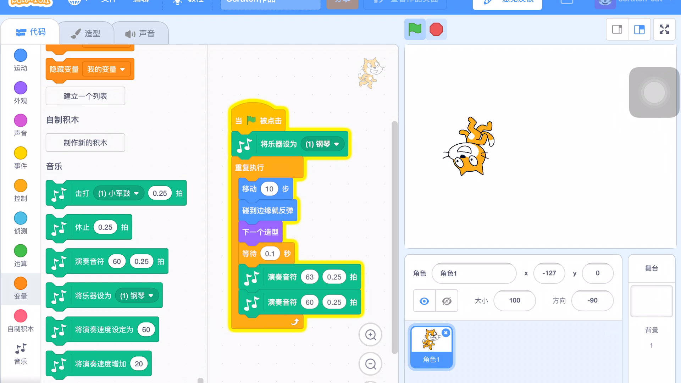Hide the sprite with crossed-eye button
Viewport: 681px width, 383px height.
447,301
